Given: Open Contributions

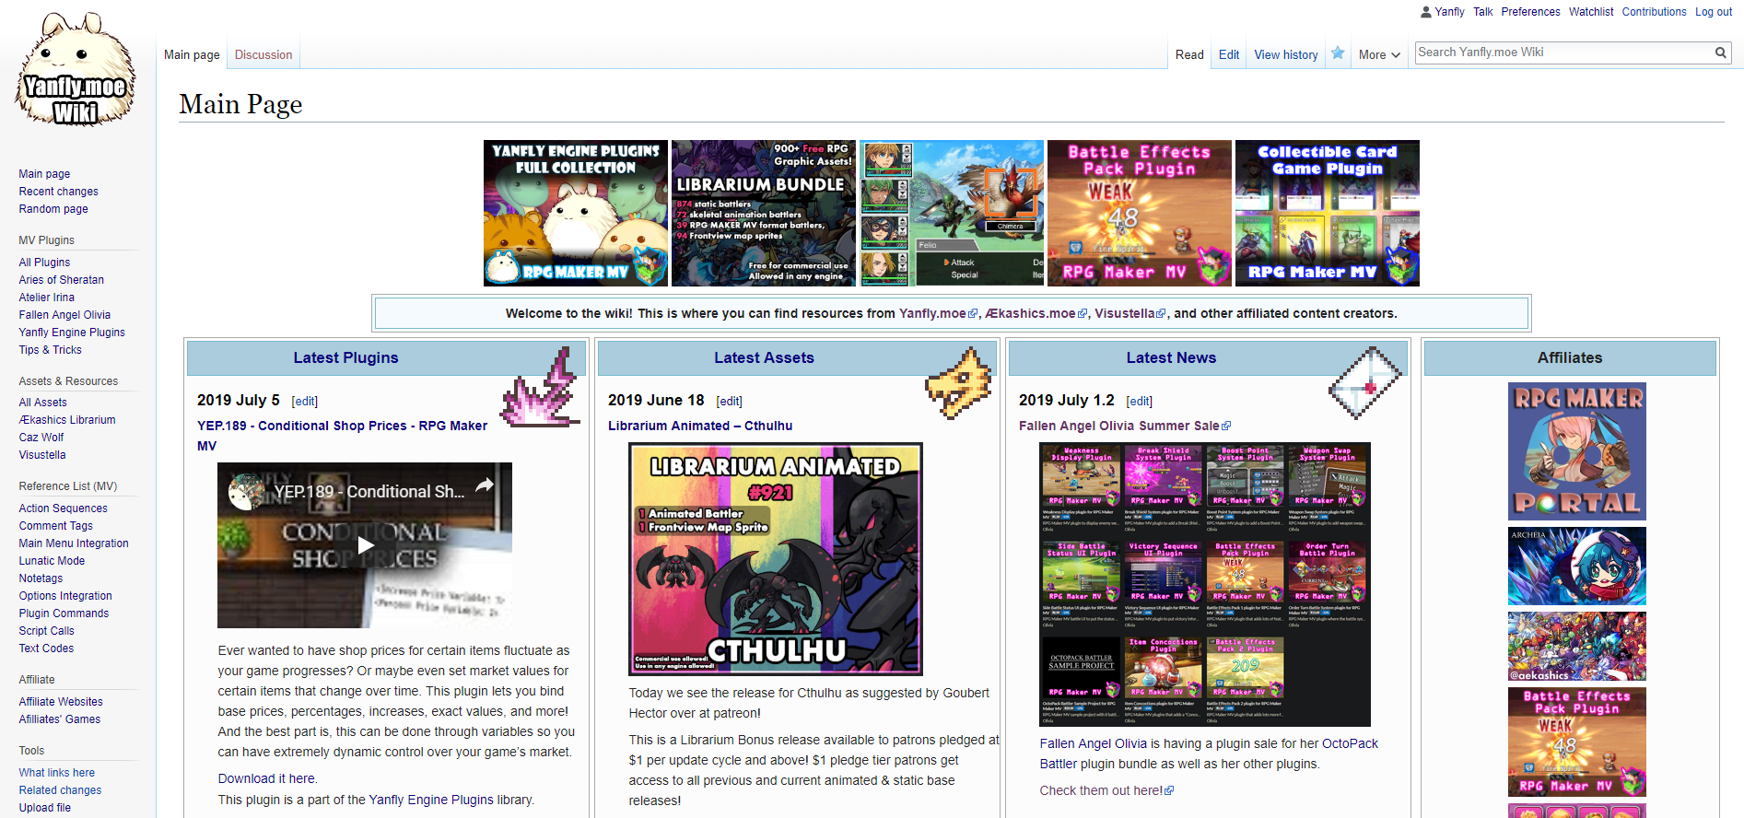Looking at the screenshot, I should [x=1655, y=12].
